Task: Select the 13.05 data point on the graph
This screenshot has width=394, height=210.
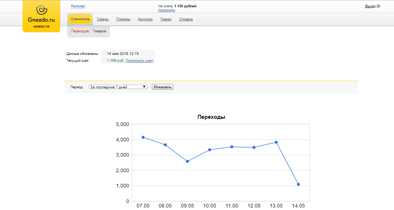Action: [x=276, y=142]
